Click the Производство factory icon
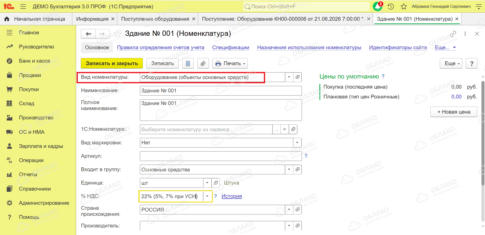The width and height of the screenshot is (485, 235). coord(9,118)
